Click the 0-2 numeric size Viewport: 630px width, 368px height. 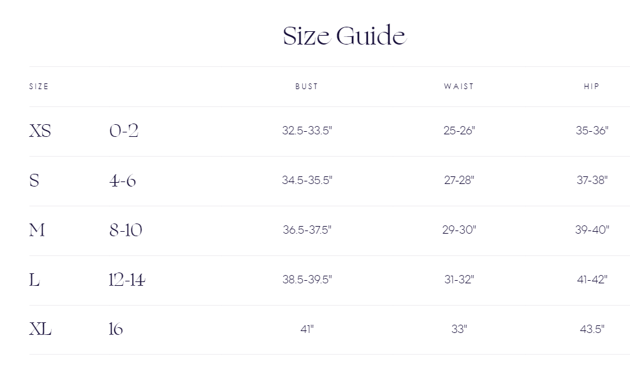click(124, 131)
